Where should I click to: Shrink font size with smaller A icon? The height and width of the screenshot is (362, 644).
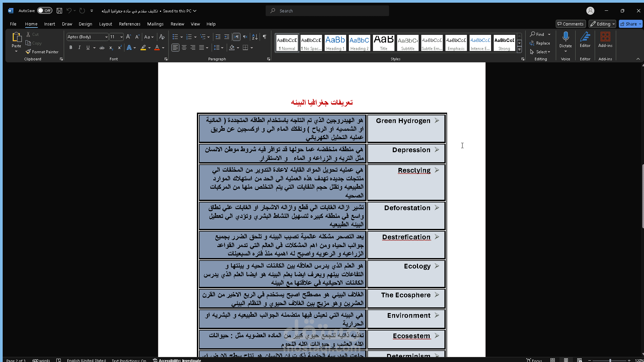pyautogui.click(x=137, y=37)
